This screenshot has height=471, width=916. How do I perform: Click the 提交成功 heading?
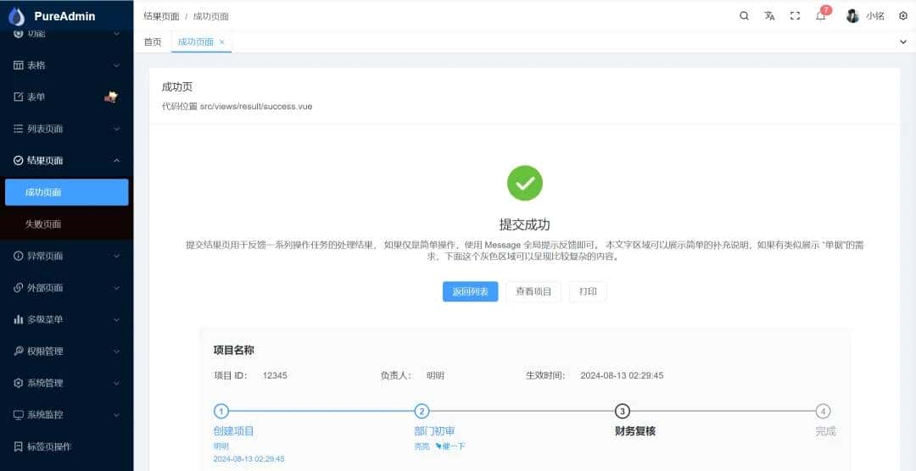coord(525,224)
